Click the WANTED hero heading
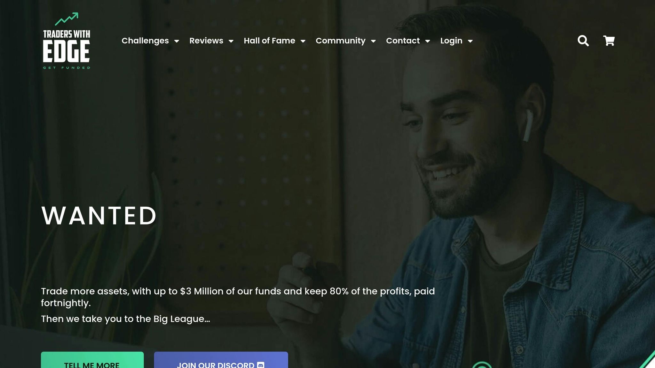Viewport: 655px width, 368px height. click(99, 216)
